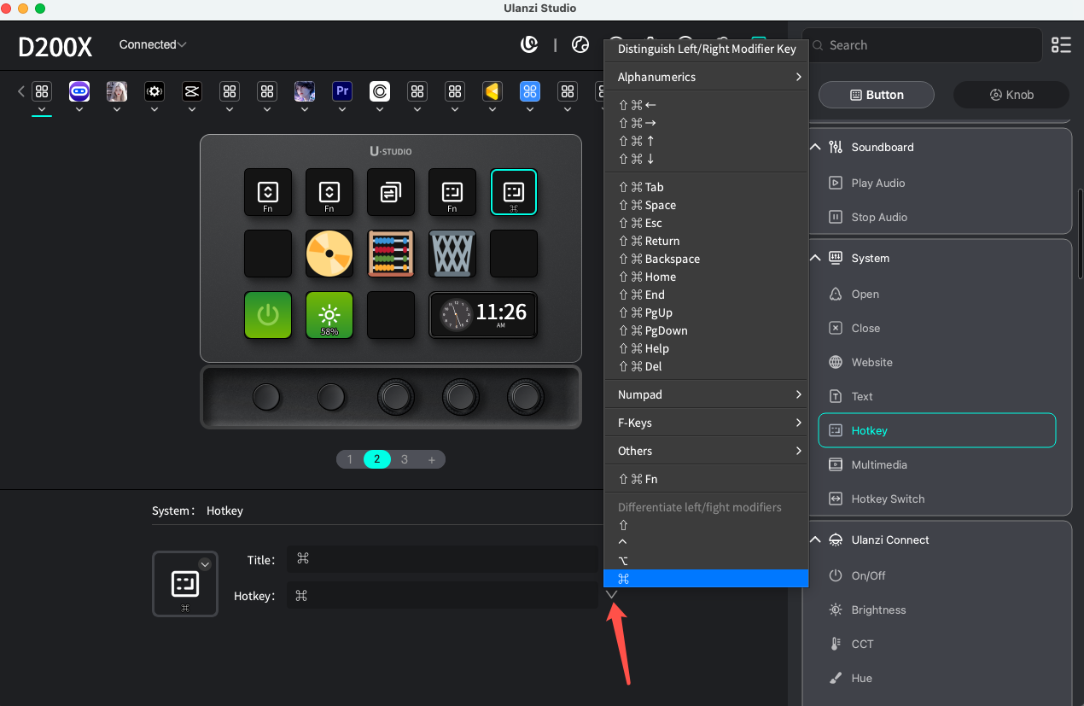
Task: Collapse the System section
Action: pyautogui.click(x=815, y=258)
